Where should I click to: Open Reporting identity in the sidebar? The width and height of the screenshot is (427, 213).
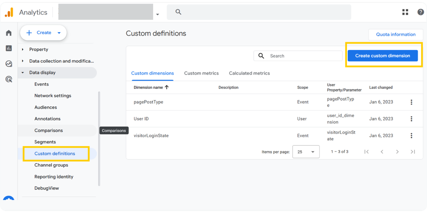coord(54,177)
